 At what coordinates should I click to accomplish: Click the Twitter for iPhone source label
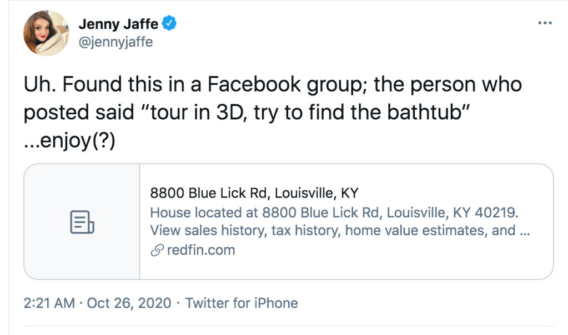tap(242, 303)
